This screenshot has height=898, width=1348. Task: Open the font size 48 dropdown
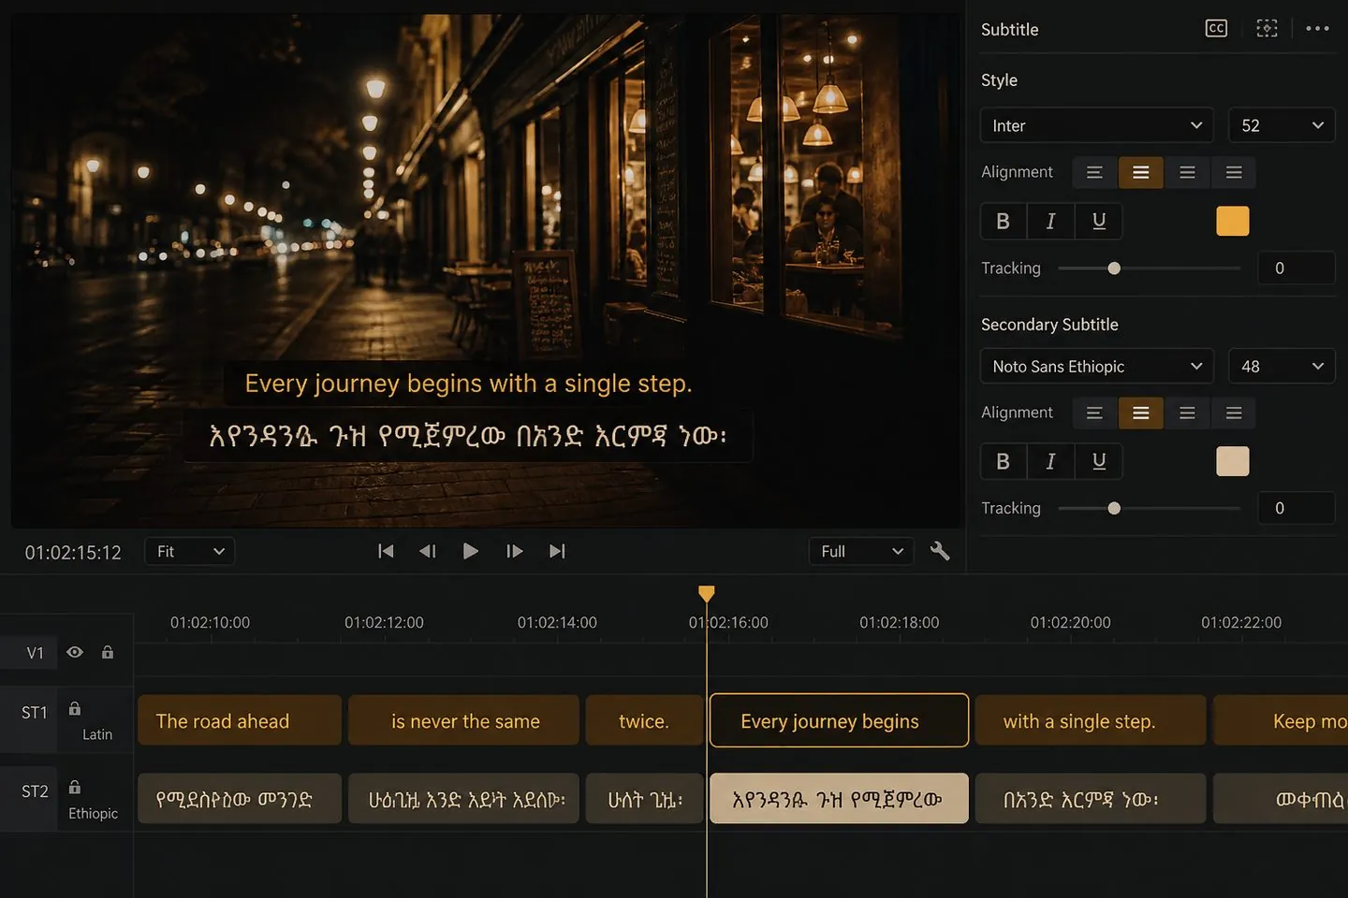(x=1282, y=366)
